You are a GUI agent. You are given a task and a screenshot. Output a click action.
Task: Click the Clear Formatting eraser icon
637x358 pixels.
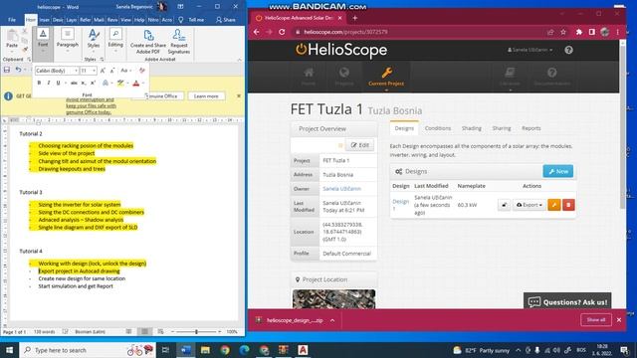coord(141,71)
